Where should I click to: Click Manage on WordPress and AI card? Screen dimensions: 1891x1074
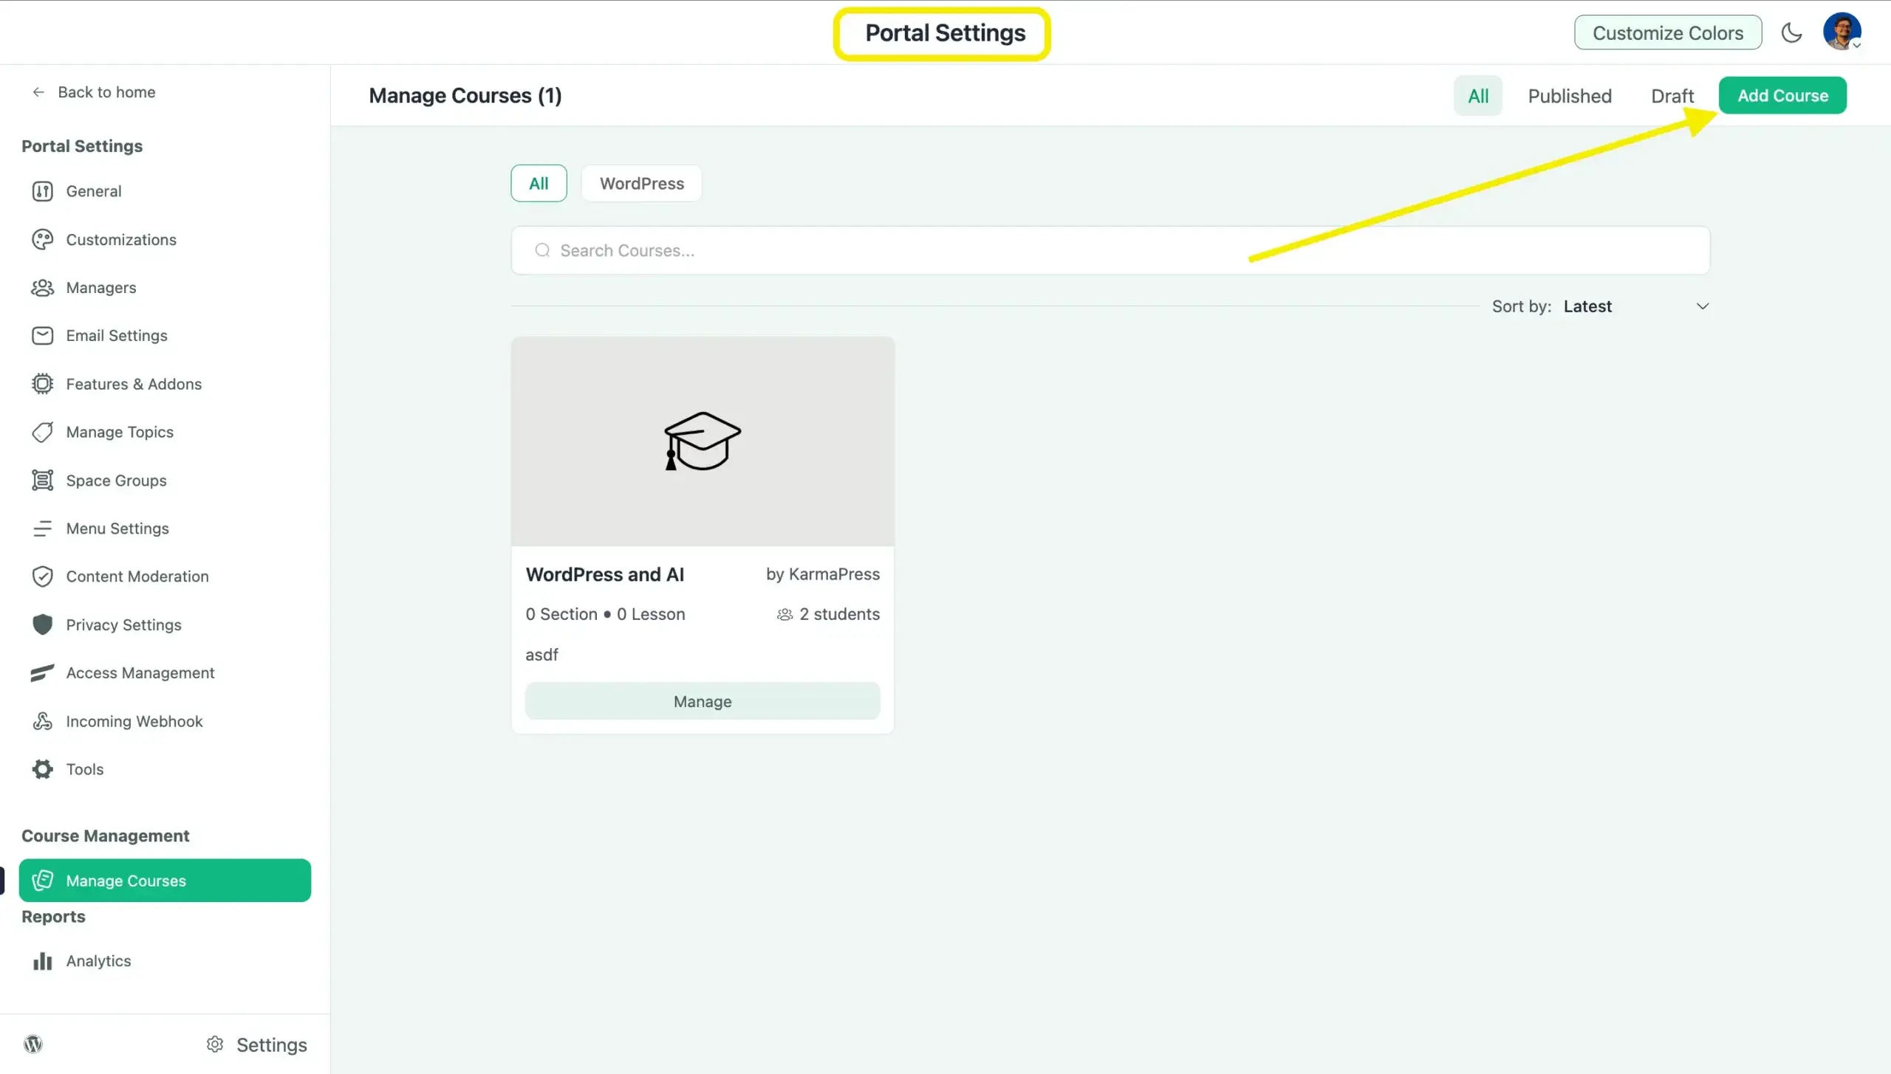pos(702,701)
